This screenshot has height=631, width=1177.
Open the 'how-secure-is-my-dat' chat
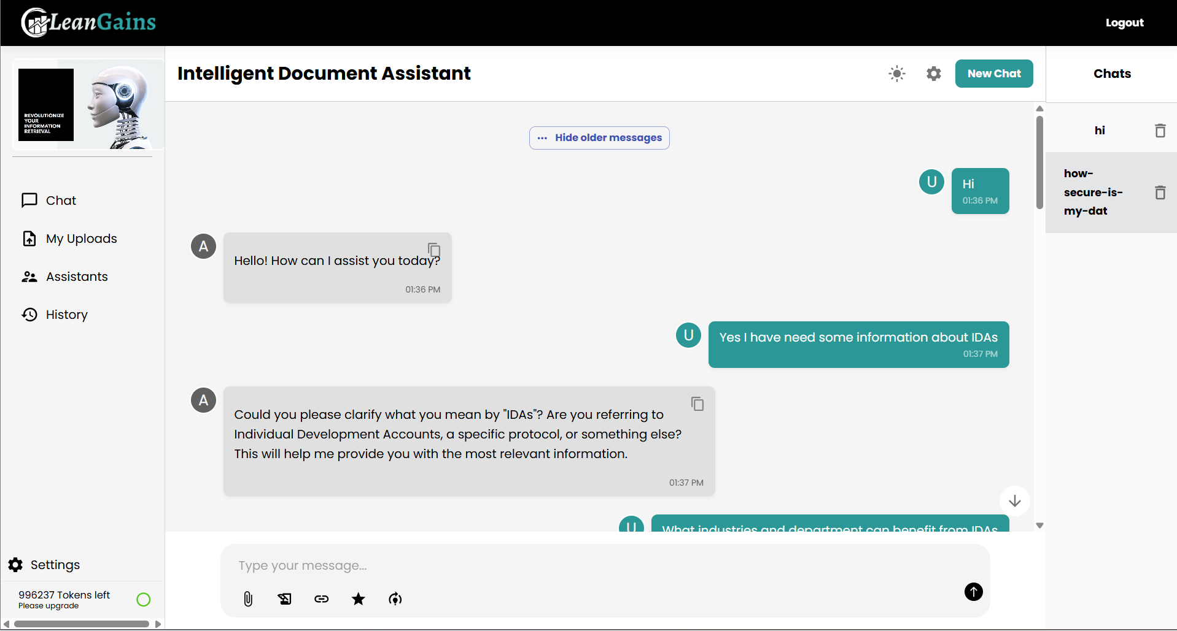click(1093, 192)
